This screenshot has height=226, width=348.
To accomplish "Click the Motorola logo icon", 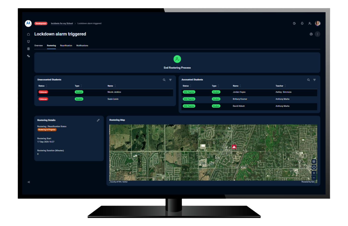I will pyautogui.click(x=28, y=23).
